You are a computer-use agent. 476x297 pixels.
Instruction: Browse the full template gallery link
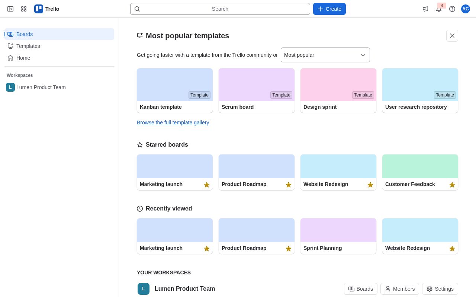point(173,123)
